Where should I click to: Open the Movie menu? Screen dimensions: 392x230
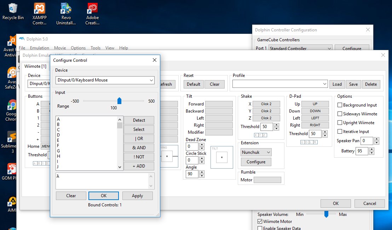[60, 48]
